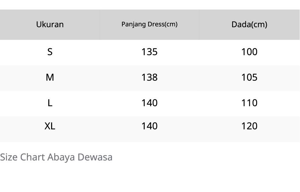Click the Dada(cm) column header
This screenshot has height=192, width=300.
[x=249, y=25]
